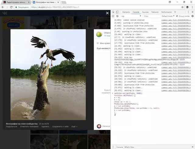
Task: Close the VK photo viewer with X
Action: (107, 13)
